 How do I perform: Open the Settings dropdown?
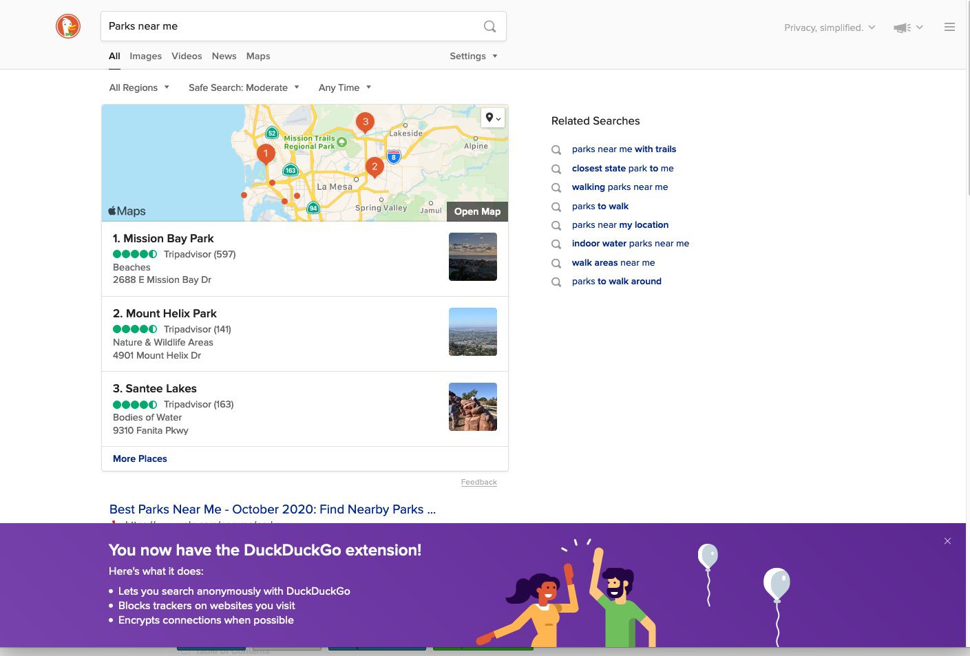pos(474,56)
